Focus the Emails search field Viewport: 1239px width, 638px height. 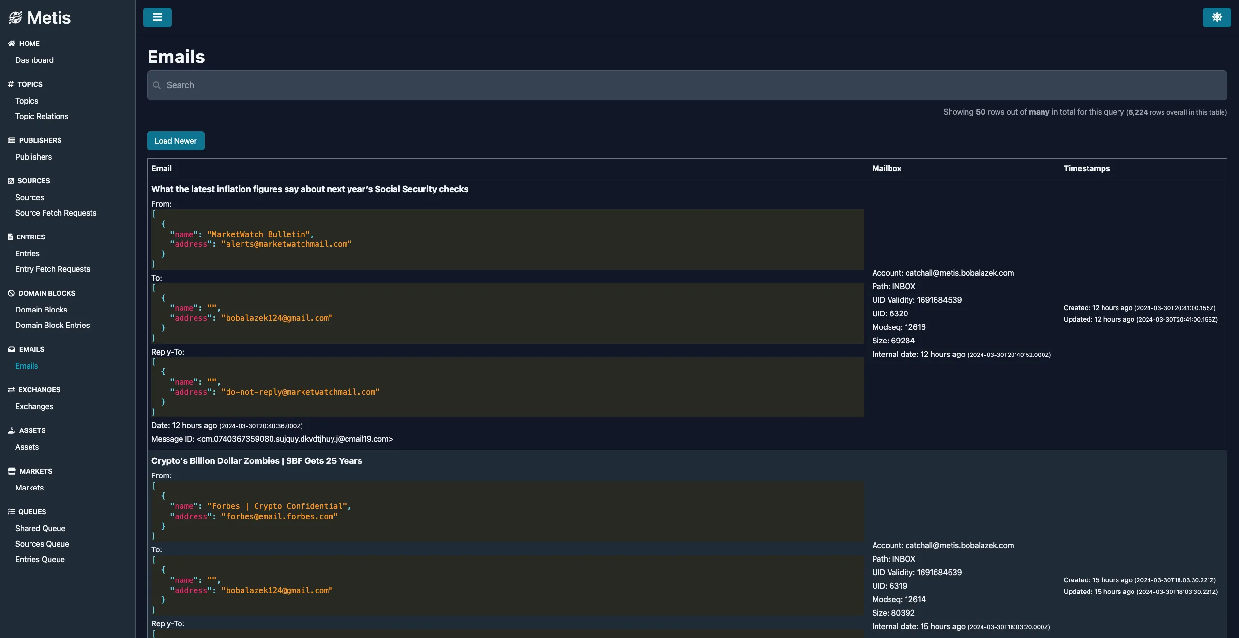tap(687, 85)
